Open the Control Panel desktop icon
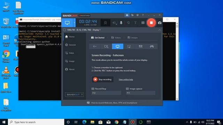The width and height of the screenshot is (223, 125). (x=6, y=41)
